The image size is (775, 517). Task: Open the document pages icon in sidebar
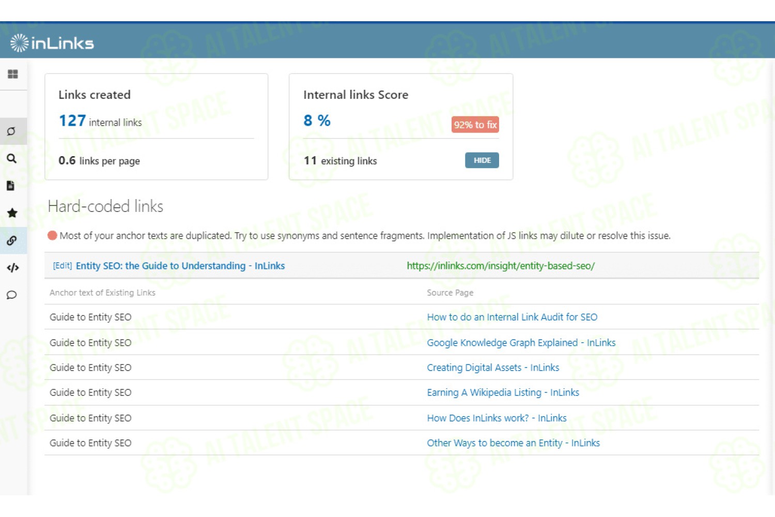10,186
